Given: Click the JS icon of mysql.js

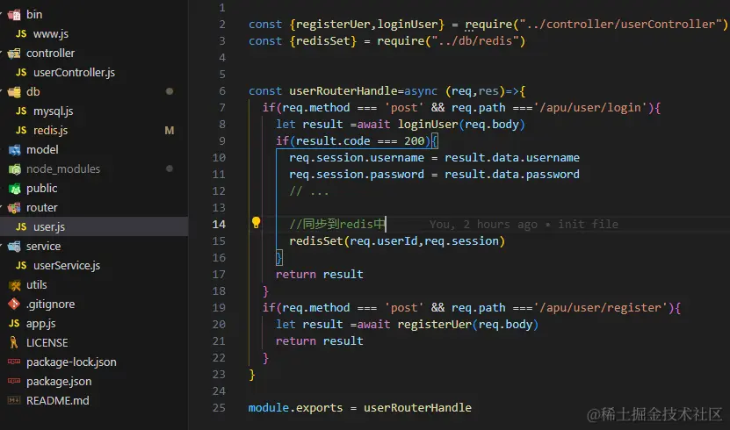Looking at the screenshot, I should [21, 111].
